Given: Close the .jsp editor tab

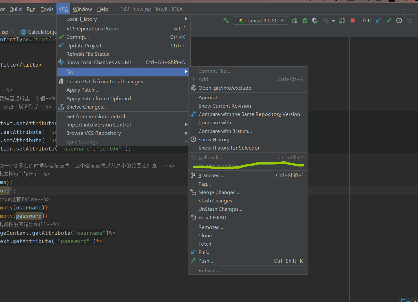Looking at the screenshot, I should [13, 32].
